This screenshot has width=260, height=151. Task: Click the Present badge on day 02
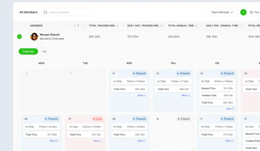[x=184, y=73]
